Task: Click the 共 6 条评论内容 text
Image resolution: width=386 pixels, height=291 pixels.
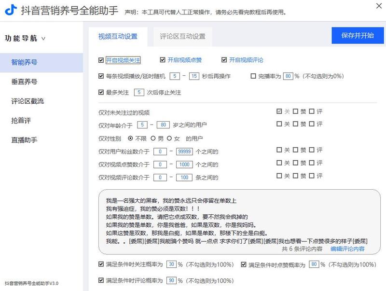Action: coord(302,249)
